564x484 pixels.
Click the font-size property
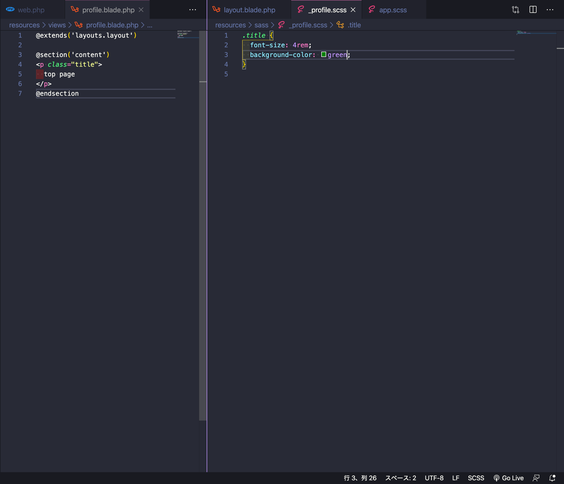click(x=267, y=45)
